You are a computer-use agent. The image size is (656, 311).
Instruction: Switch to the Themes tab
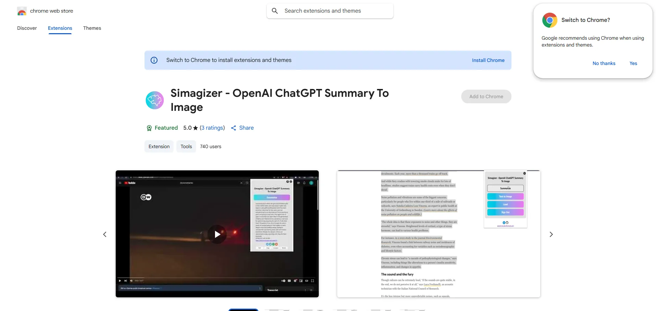[92, 28]
